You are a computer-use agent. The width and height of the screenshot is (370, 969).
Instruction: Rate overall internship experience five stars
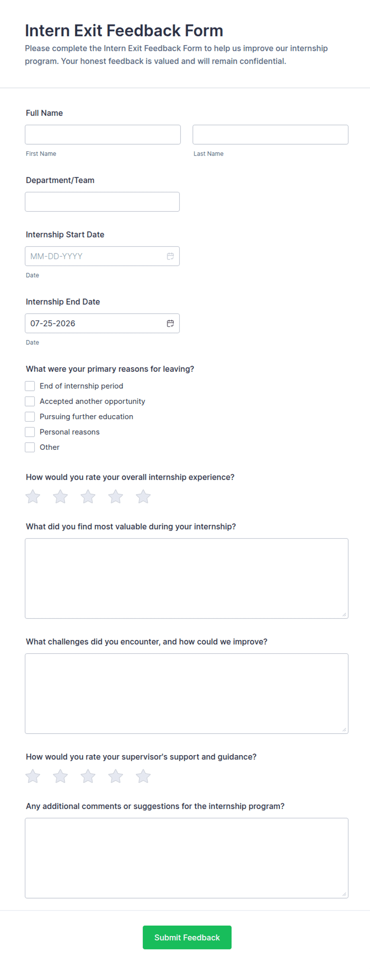tap(143, 497)
